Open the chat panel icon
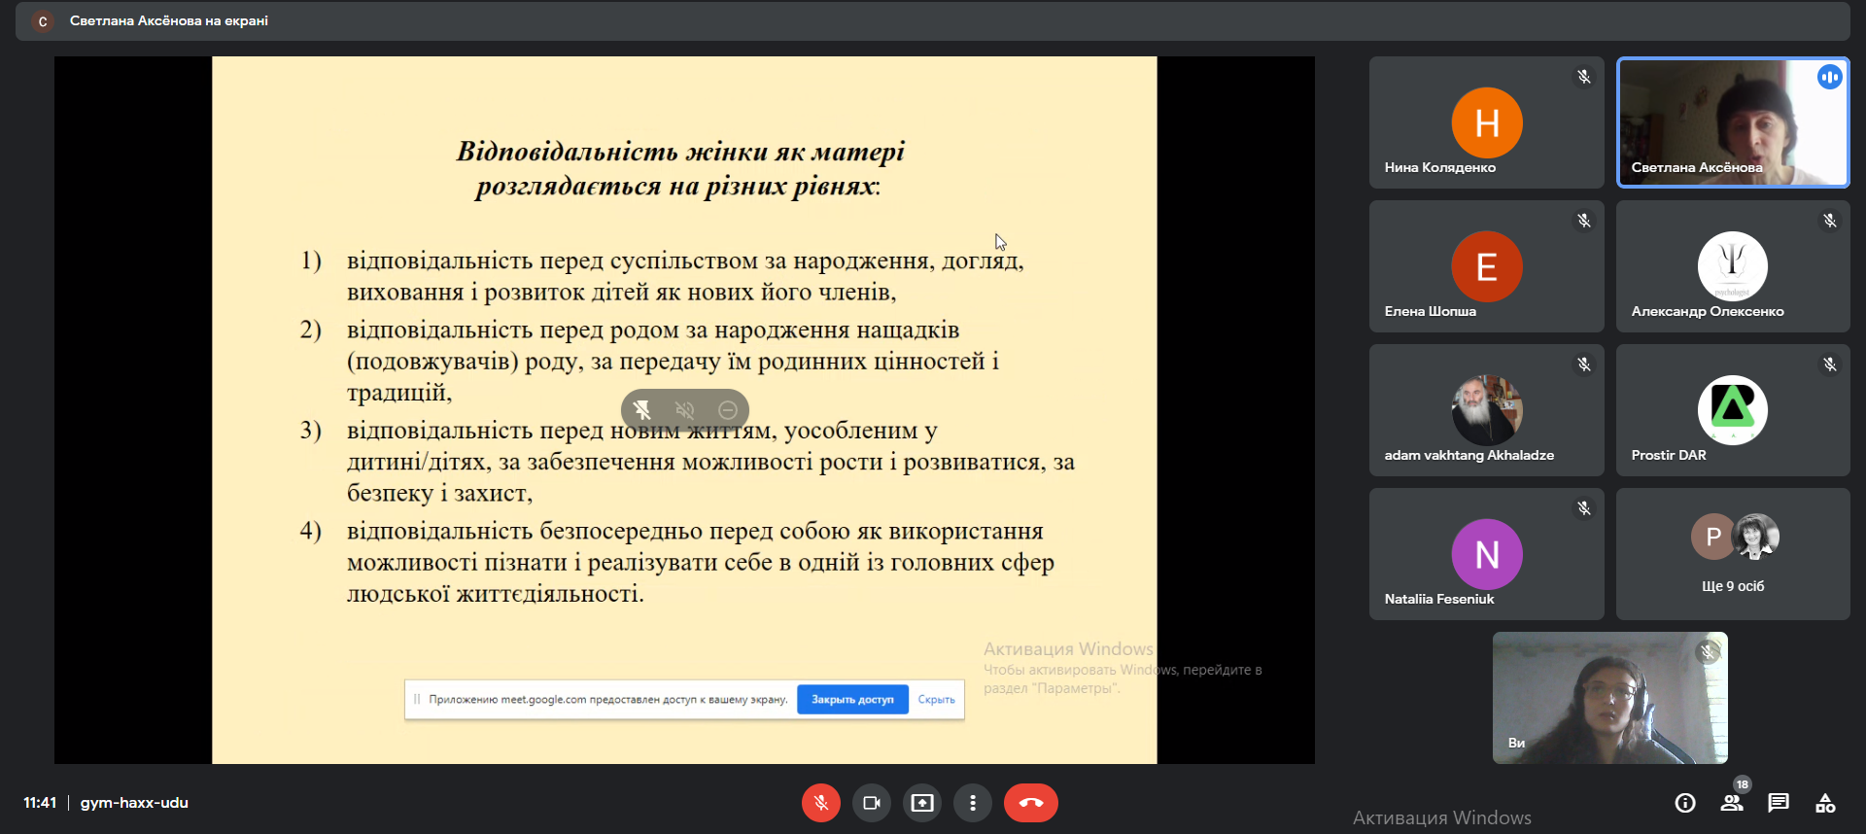The height and width of the screenshot is (834, 1866). click(1779, 803)
